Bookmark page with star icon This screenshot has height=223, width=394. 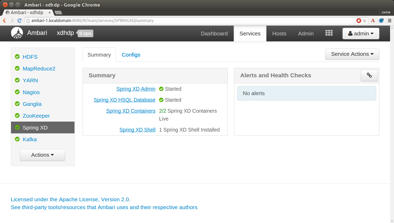(365, 20)
